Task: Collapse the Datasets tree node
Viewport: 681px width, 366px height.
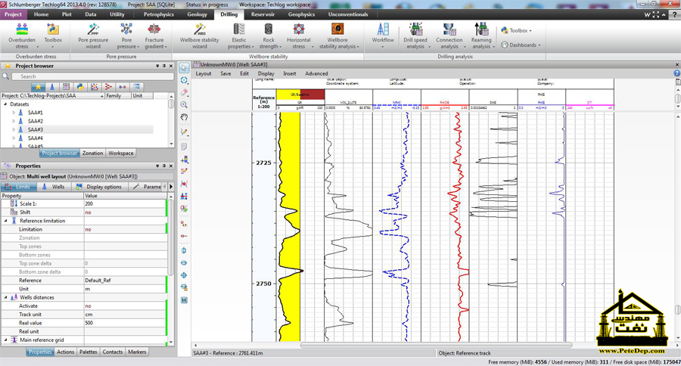Action: click(x=5, y=104)
